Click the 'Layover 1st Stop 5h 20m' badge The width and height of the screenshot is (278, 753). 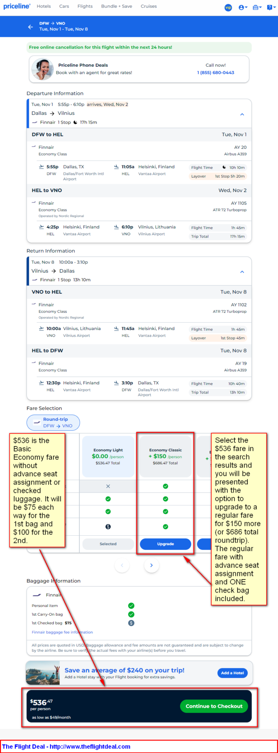[x=217, y=176]
